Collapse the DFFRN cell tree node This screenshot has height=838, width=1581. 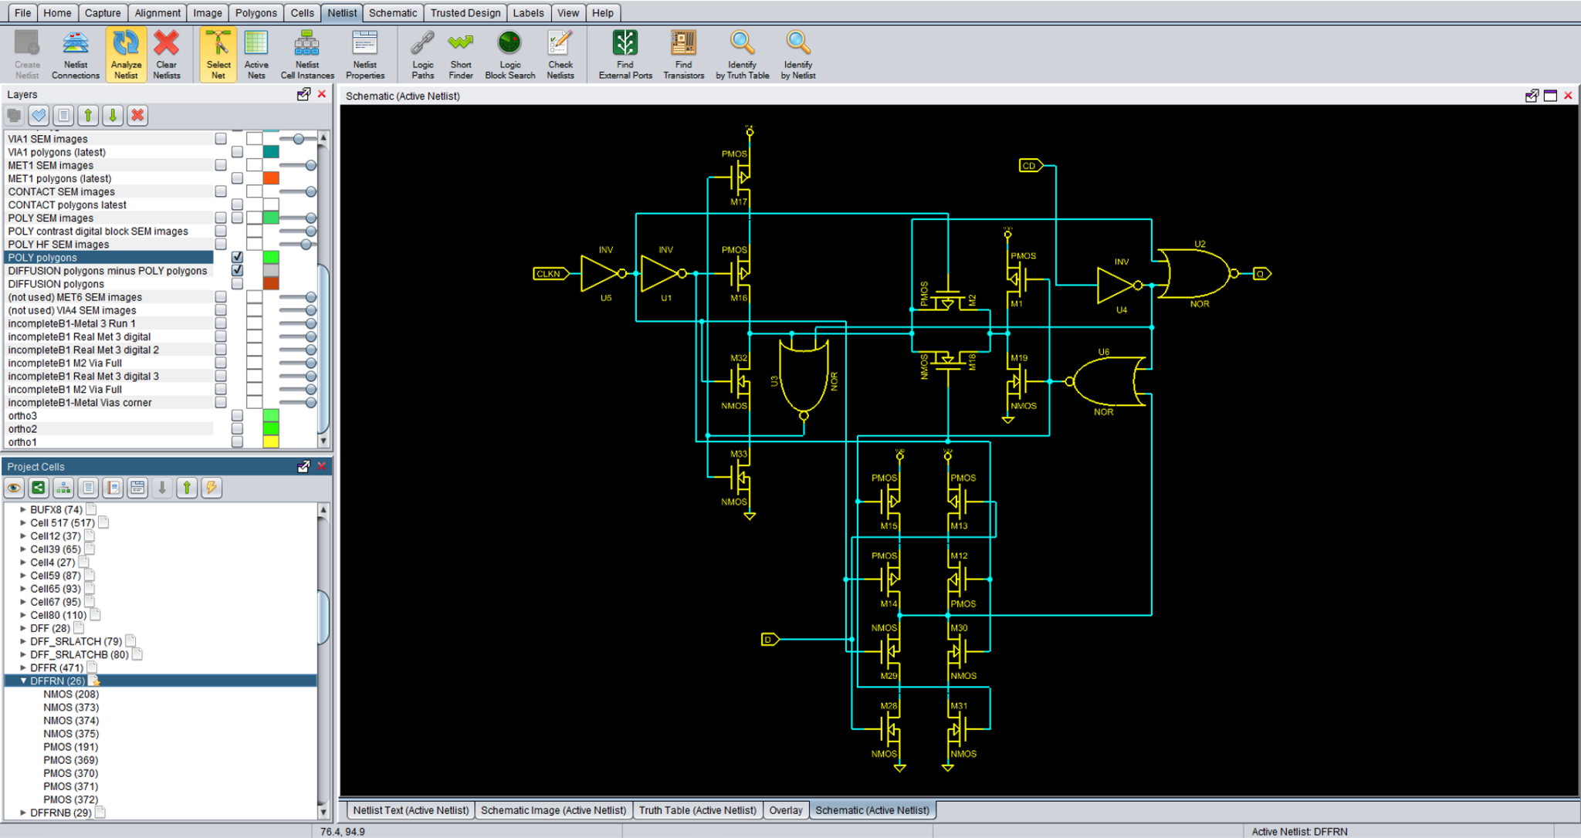point(23,681)
